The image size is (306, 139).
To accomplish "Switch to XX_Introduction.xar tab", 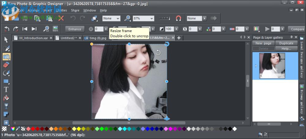I will pos(33,38).
